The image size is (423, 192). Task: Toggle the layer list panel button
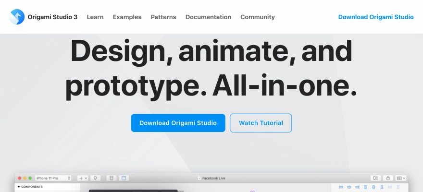pyautogui.click(x=112, y=178)
